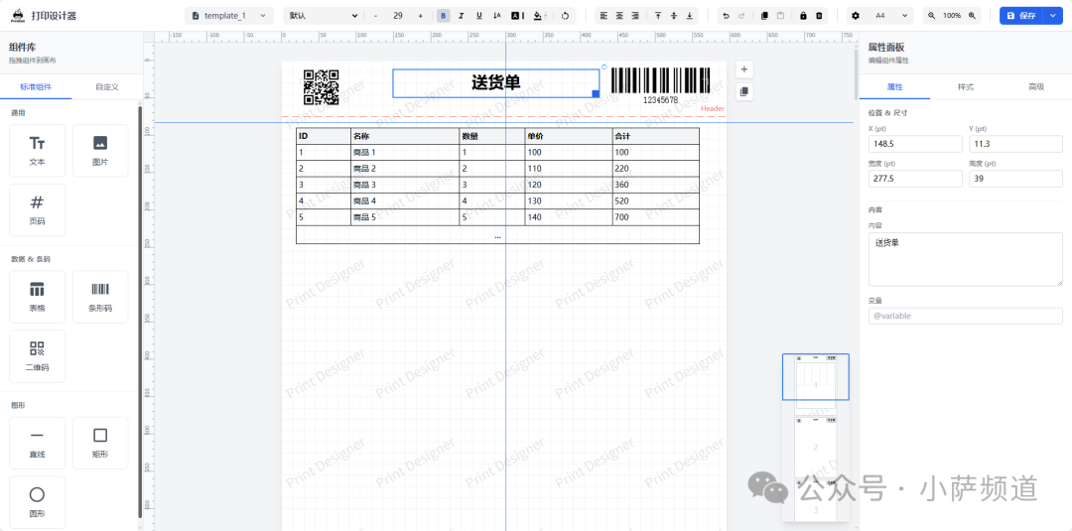
Task: Click the font size value 29
Action: pyautogui.click(x=398, y=16)
